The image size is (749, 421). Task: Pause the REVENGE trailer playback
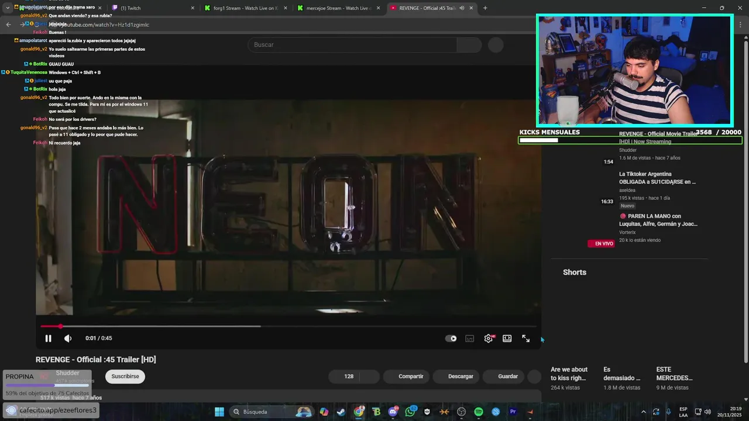point(49,338)
